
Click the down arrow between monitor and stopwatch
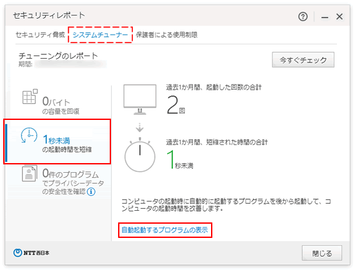139,128
